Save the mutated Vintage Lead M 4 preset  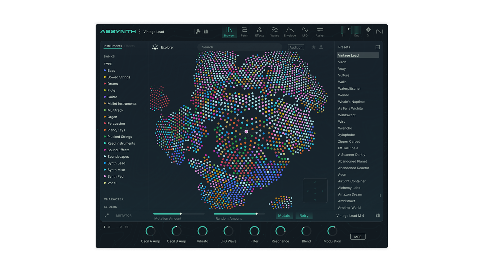pos(378,216)
